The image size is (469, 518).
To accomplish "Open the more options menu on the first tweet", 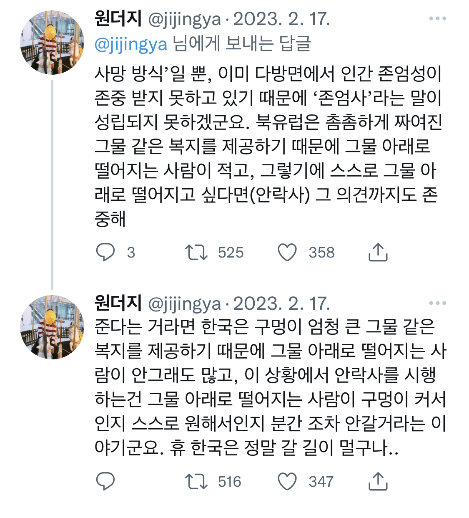I will [x=438, y=18].
